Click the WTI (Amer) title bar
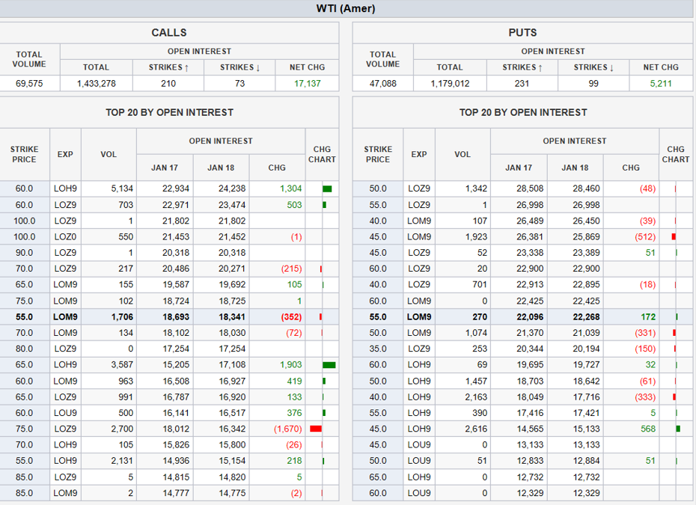The width and height of the screenshot is (696, 505). coord(346,9)
